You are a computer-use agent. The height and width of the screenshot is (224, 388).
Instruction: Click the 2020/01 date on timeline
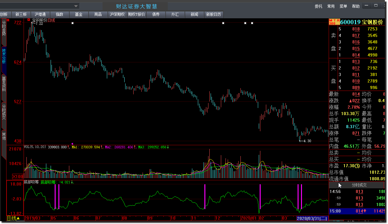coord(249,218)
